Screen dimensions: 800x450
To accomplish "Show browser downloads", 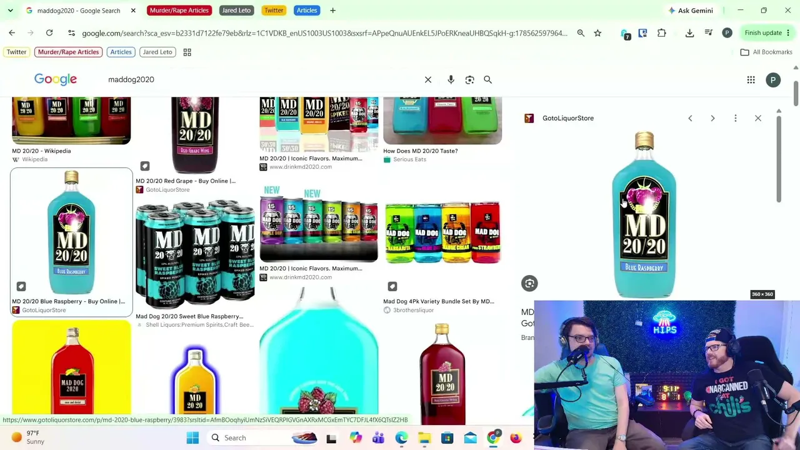I will point(689,33).
